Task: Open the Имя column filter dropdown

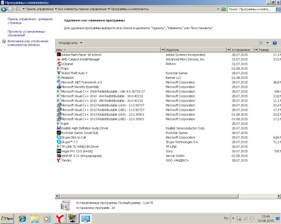Action: (163, 50)
